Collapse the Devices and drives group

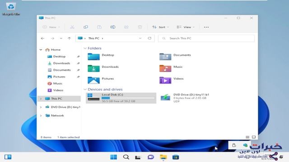click(x=85, y=89)
